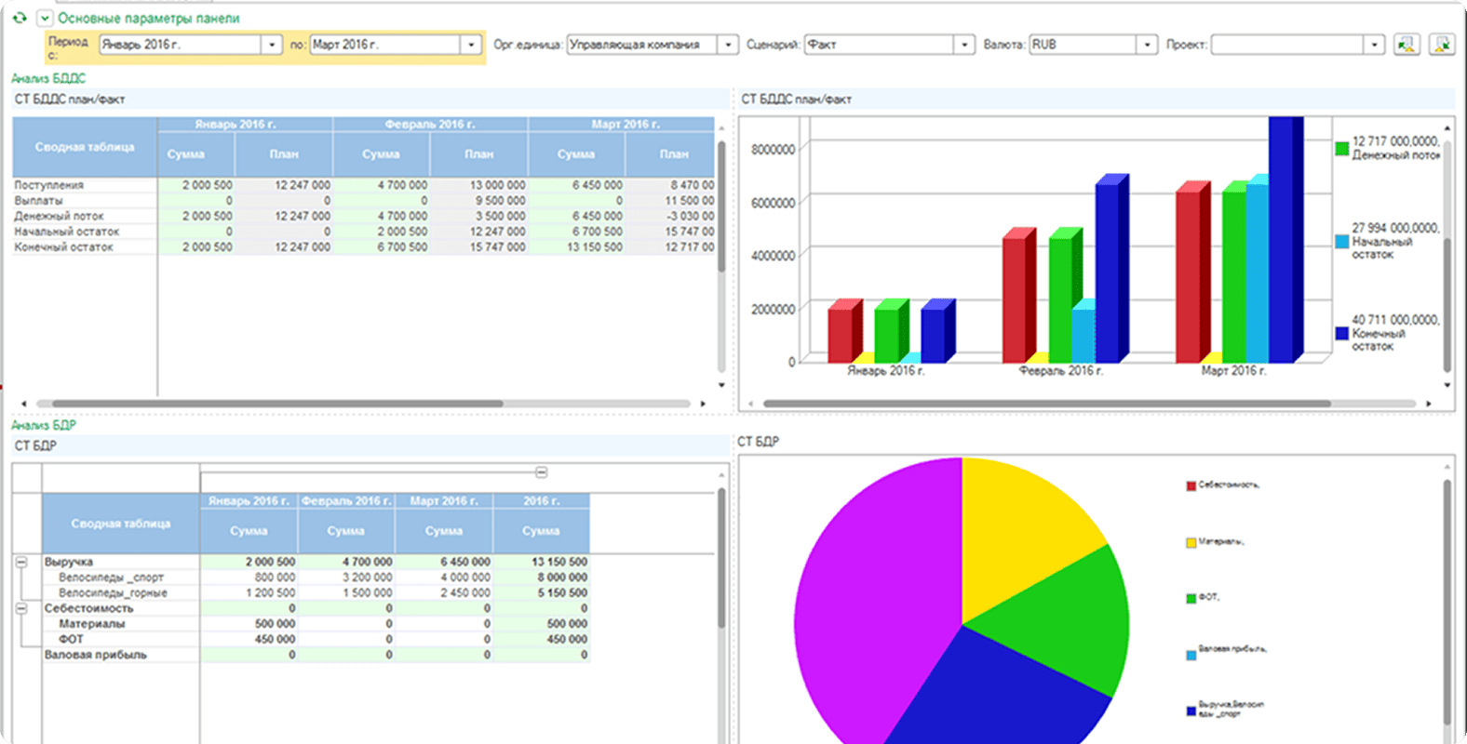Click the green 'Денежный поток' legend swatch
This screenshot has width=1467, height=744.
tap(1341, 148)
